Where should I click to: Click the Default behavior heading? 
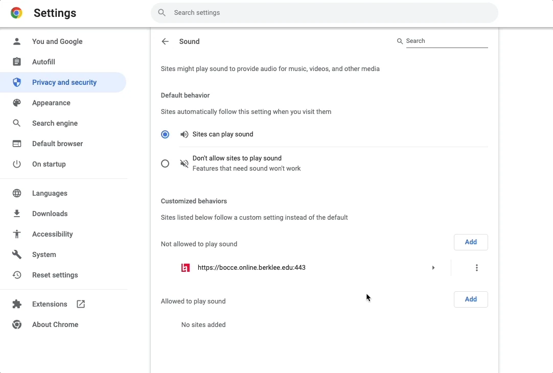[x=185, y=95]
